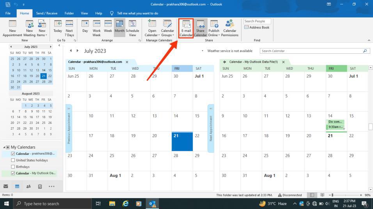
Task: Open the Folder ribbon tab
Action: point(69,13)
